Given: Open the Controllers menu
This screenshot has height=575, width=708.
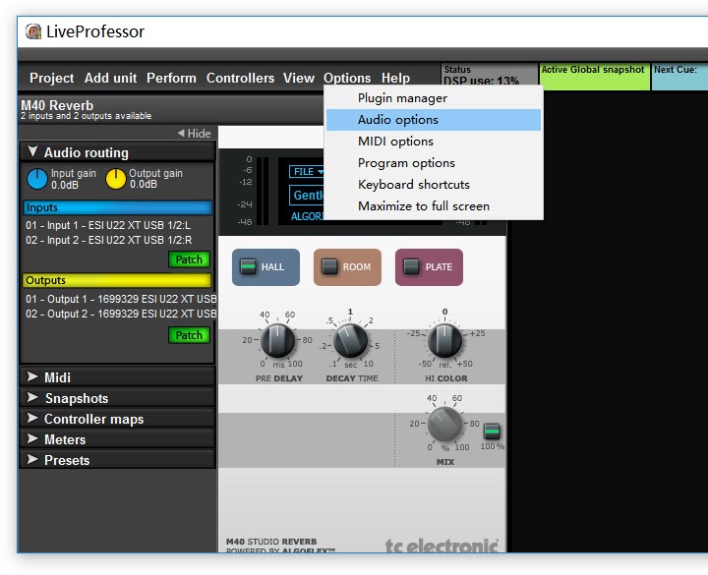Looking at the screenshot, I should 240,78.
